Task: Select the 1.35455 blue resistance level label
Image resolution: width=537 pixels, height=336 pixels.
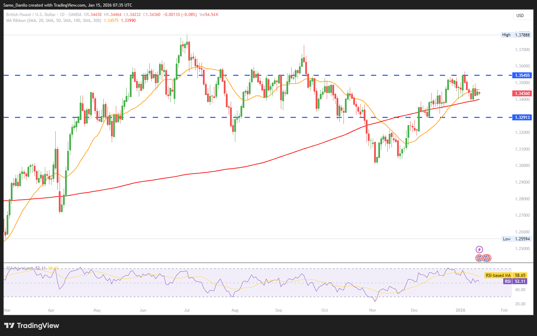Action: 522,75
